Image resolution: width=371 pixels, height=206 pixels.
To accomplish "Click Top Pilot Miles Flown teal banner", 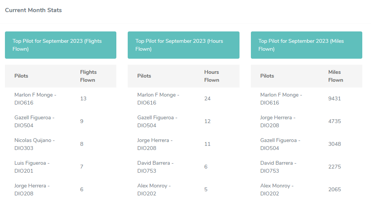I will [306, 45].
